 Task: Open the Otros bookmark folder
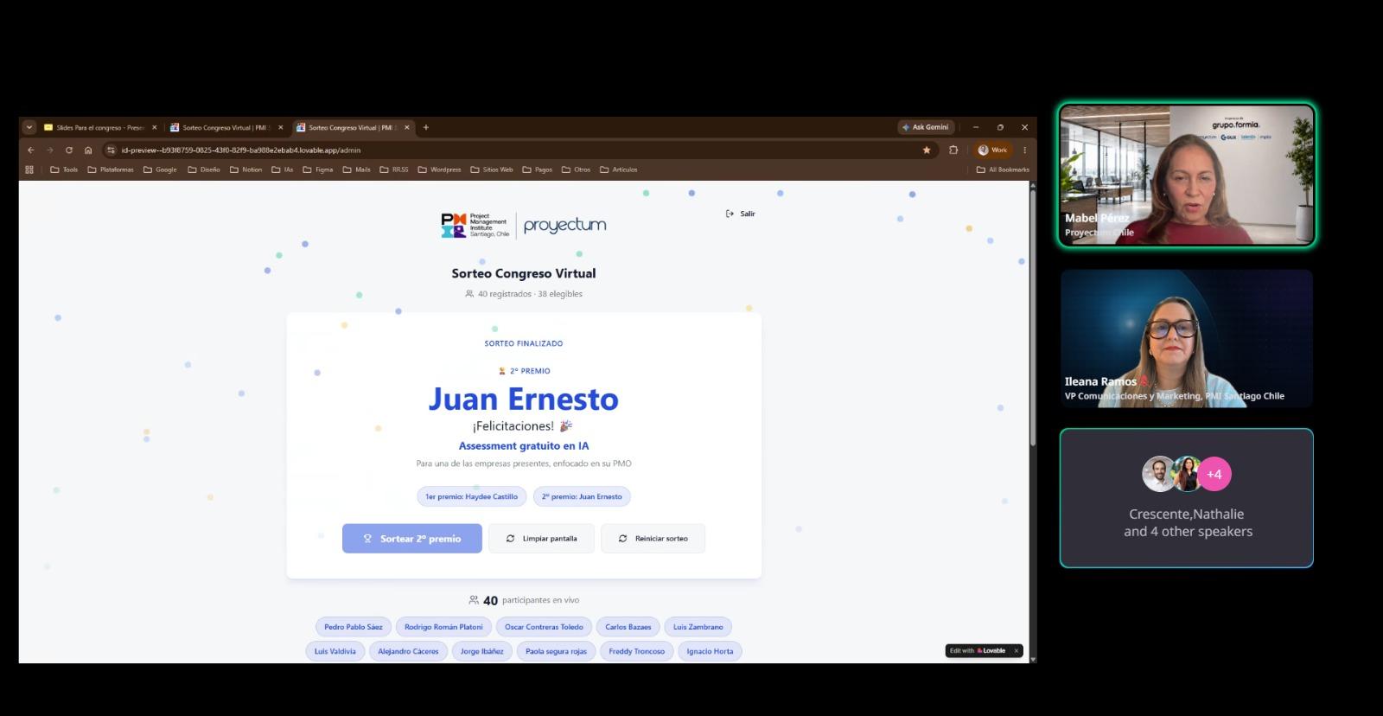point(577,169)
